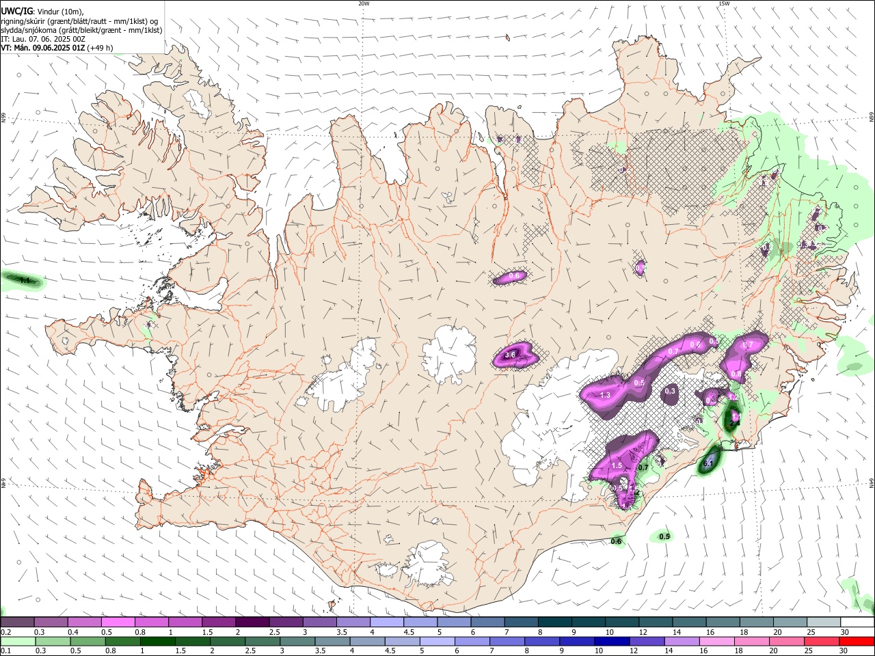875x656 pixels.
Task: Select the grey-purple 0.2 snow scale swatch
Action: [17, 622]
